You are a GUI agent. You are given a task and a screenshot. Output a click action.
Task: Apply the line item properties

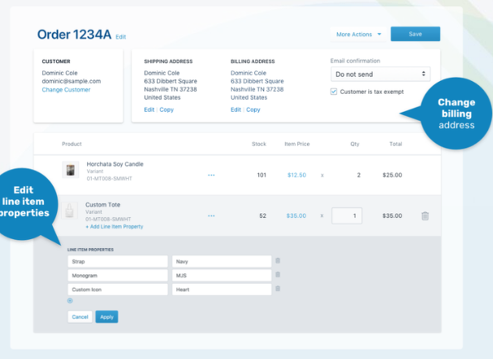pyautogui.click(x=106, y=317)
